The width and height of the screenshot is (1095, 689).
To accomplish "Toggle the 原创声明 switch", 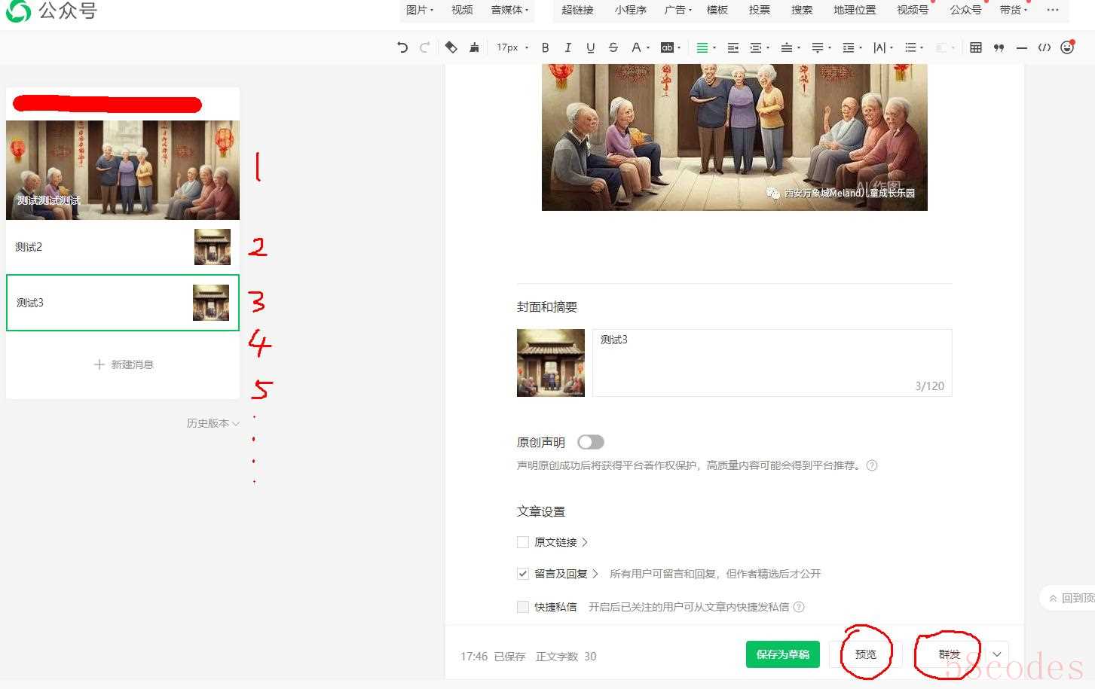I will pos(590,442).
